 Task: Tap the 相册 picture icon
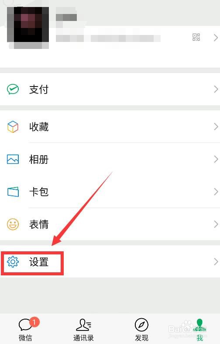pyautogui.click(x=13, y=159)
